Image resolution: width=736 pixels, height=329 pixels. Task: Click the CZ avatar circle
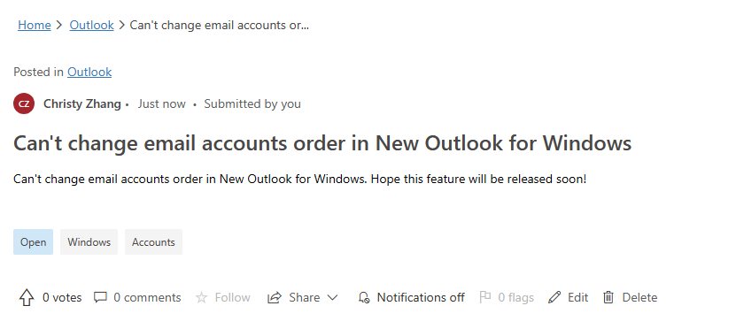tap(24, 103)
